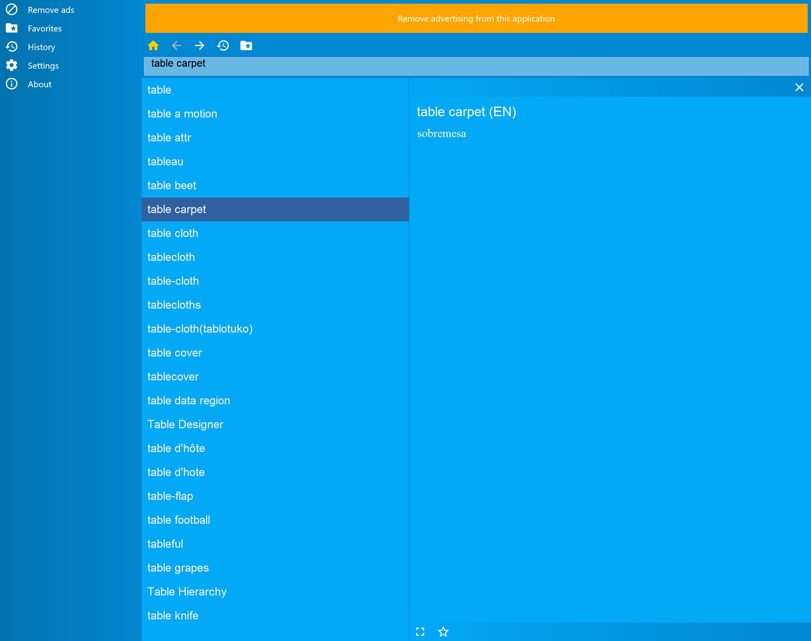This screenshot has height=641, width=811.
Task: Open the About page
Action: (39, 84)
